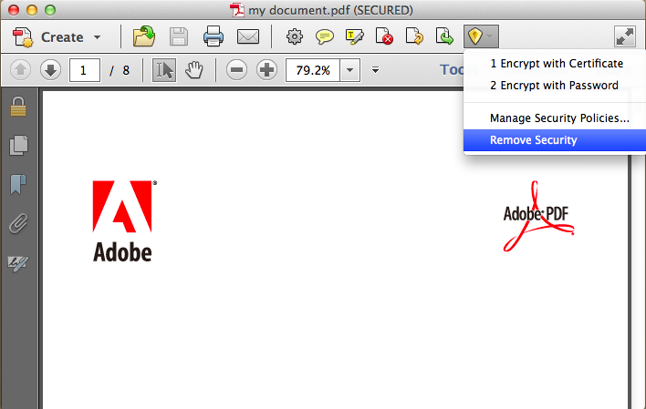This screenshot has width=646, height=409.
Task: Zoom out with the minus button
Action: point(236,70)
